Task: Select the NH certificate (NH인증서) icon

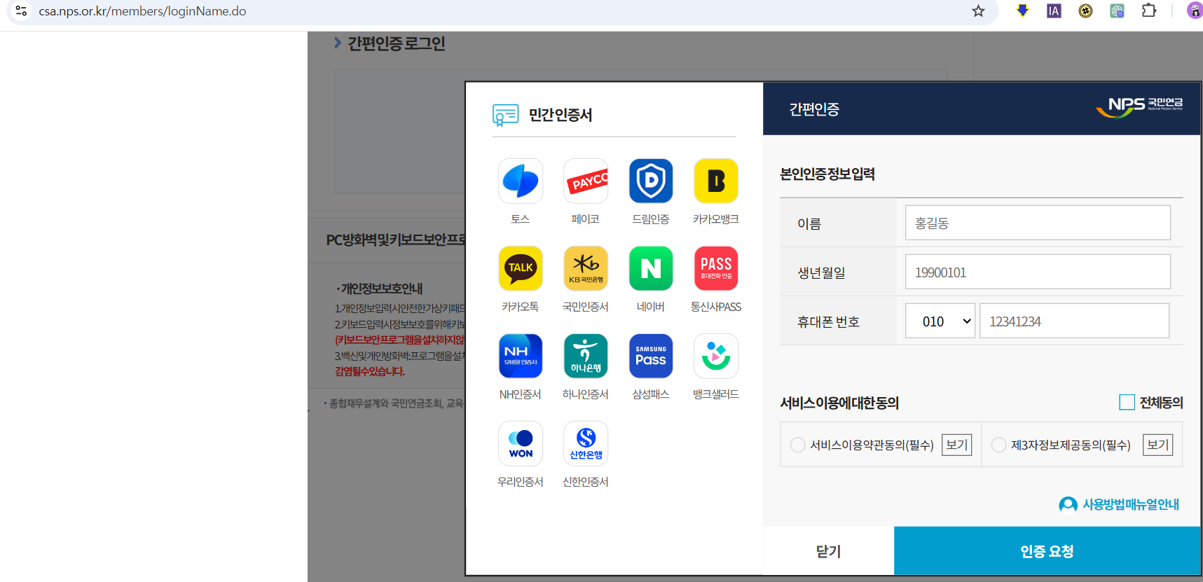Action: pyautogui.click(x=521, y=356)
